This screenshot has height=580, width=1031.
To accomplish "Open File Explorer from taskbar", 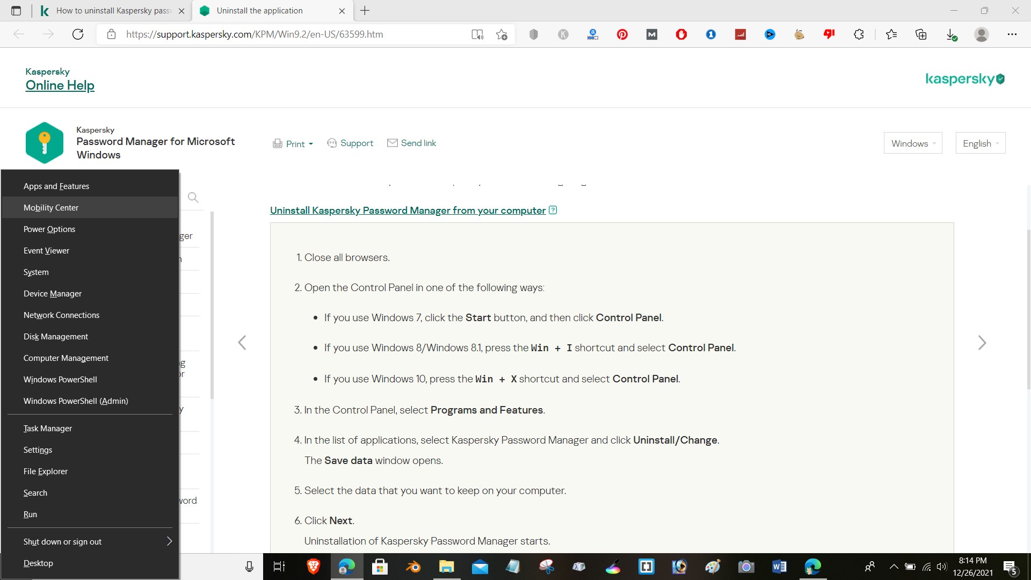I will coord(446,567).
